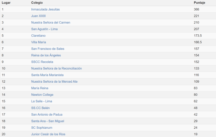This screenshot has height=137, width=216.
Task: Select the María Reina link
Action: click(40, 88)
